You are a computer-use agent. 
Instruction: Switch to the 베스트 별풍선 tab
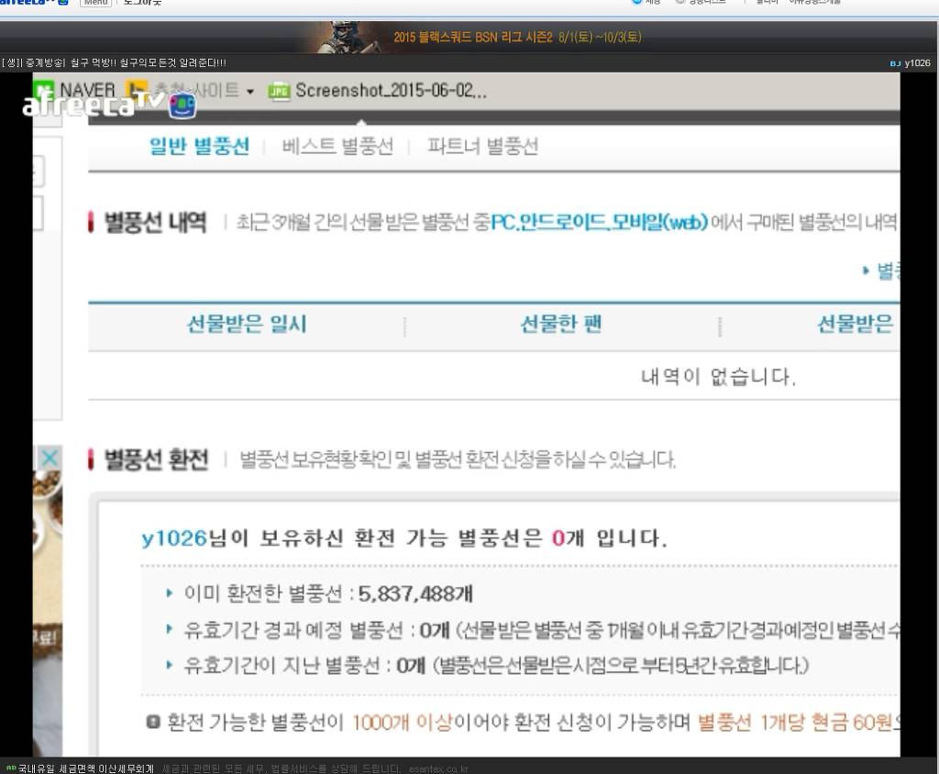pos(337,147)
